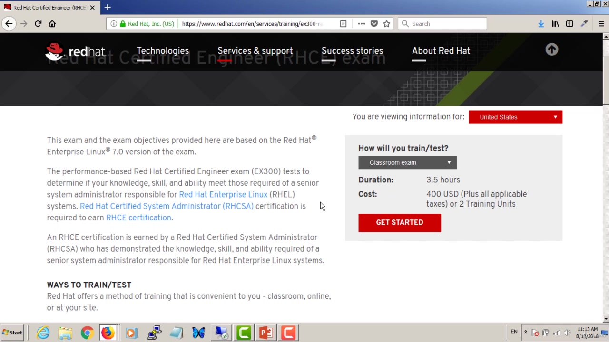Image resolution: width=609 pixels, height=342 pixels.
Task: Open Windows Media Player from taskbar
Action: point(131,332)
